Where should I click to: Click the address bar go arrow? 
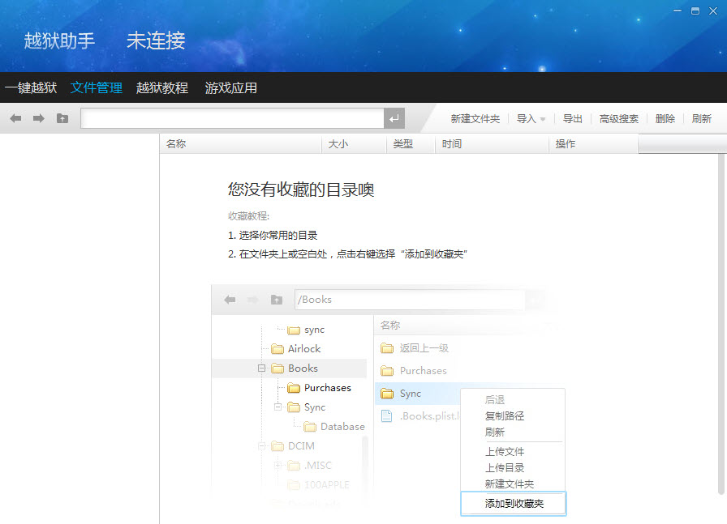click(x=394, y=118)
